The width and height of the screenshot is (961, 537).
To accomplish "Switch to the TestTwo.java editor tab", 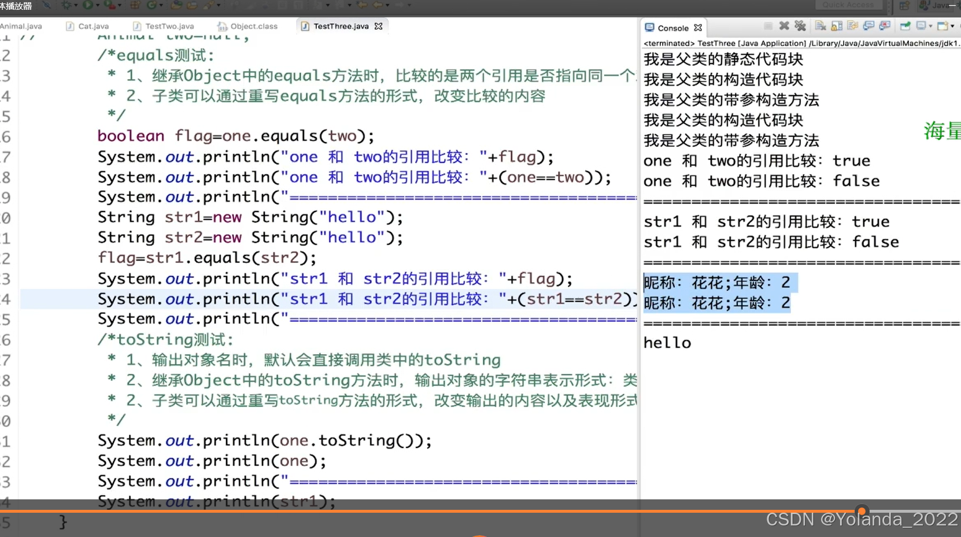I will pos(163,26).
